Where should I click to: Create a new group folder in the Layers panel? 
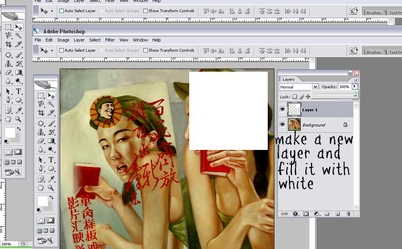[x=327, y=214]
